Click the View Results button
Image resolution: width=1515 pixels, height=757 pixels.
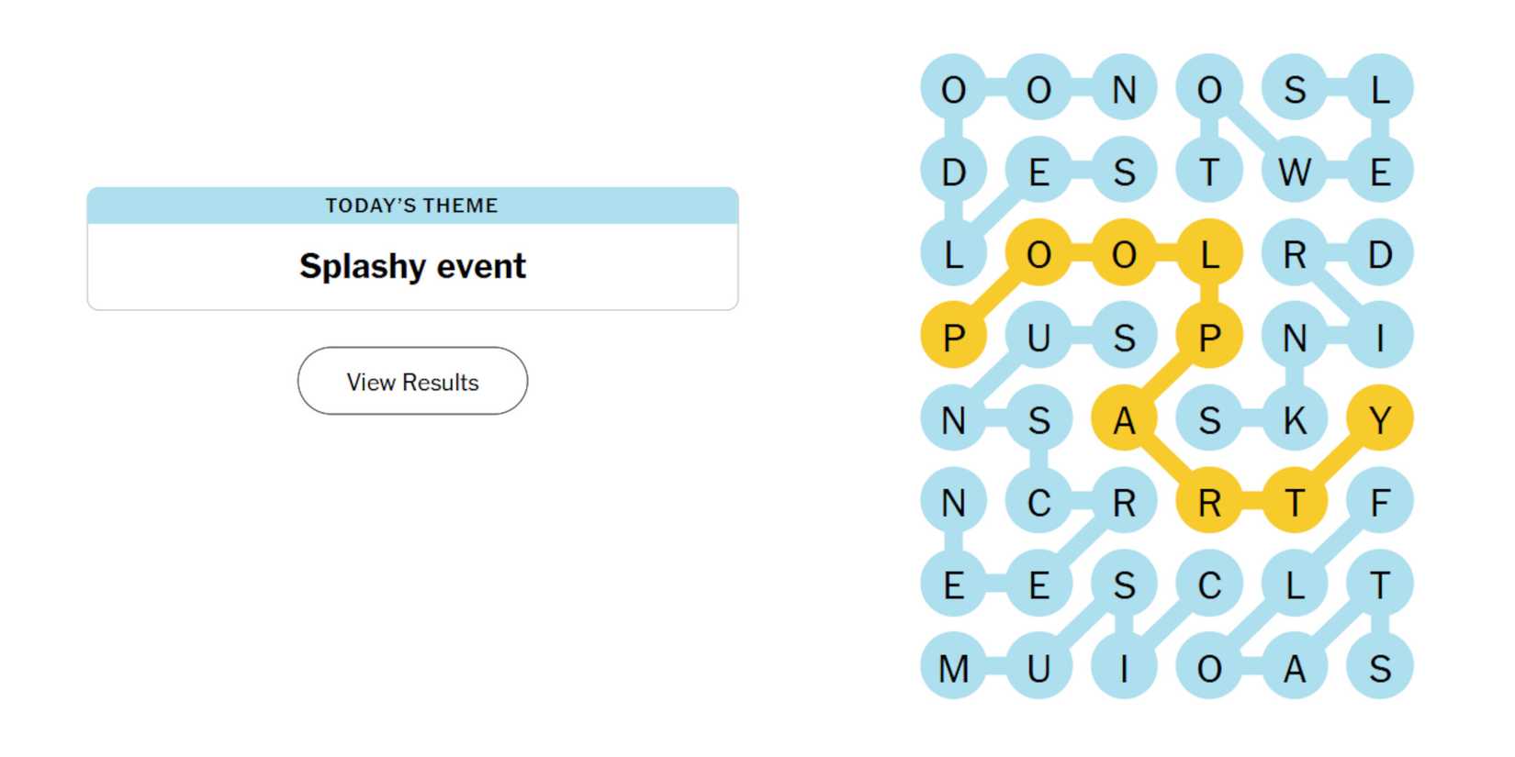coord(411,381)
